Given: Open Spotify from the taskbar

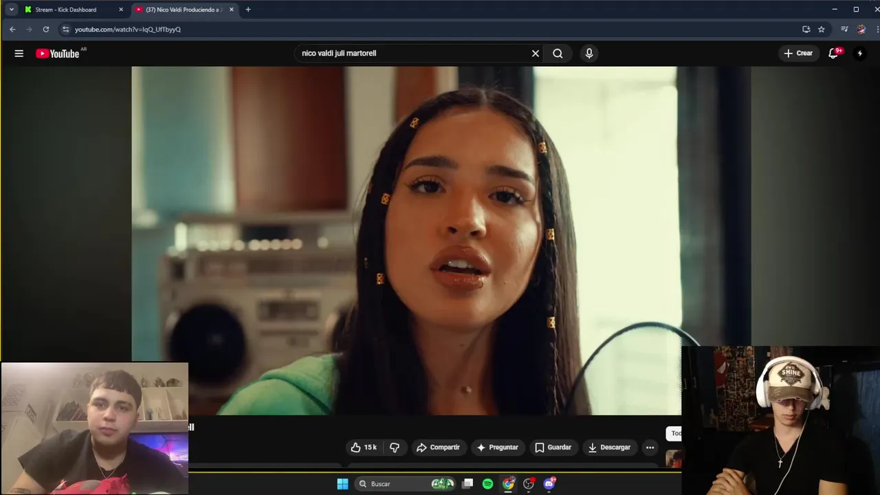Looking at the screenshot, I should (487, 484).
